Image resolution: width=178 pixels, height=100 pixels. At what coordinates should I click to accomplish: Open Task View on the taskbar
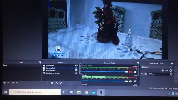(71, 92)
